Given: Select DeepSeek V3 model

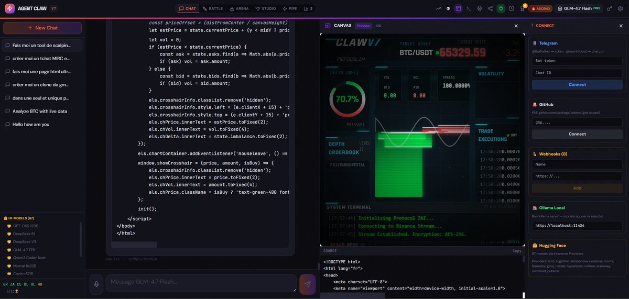Looking at the screenshot, I should point(42,241).
